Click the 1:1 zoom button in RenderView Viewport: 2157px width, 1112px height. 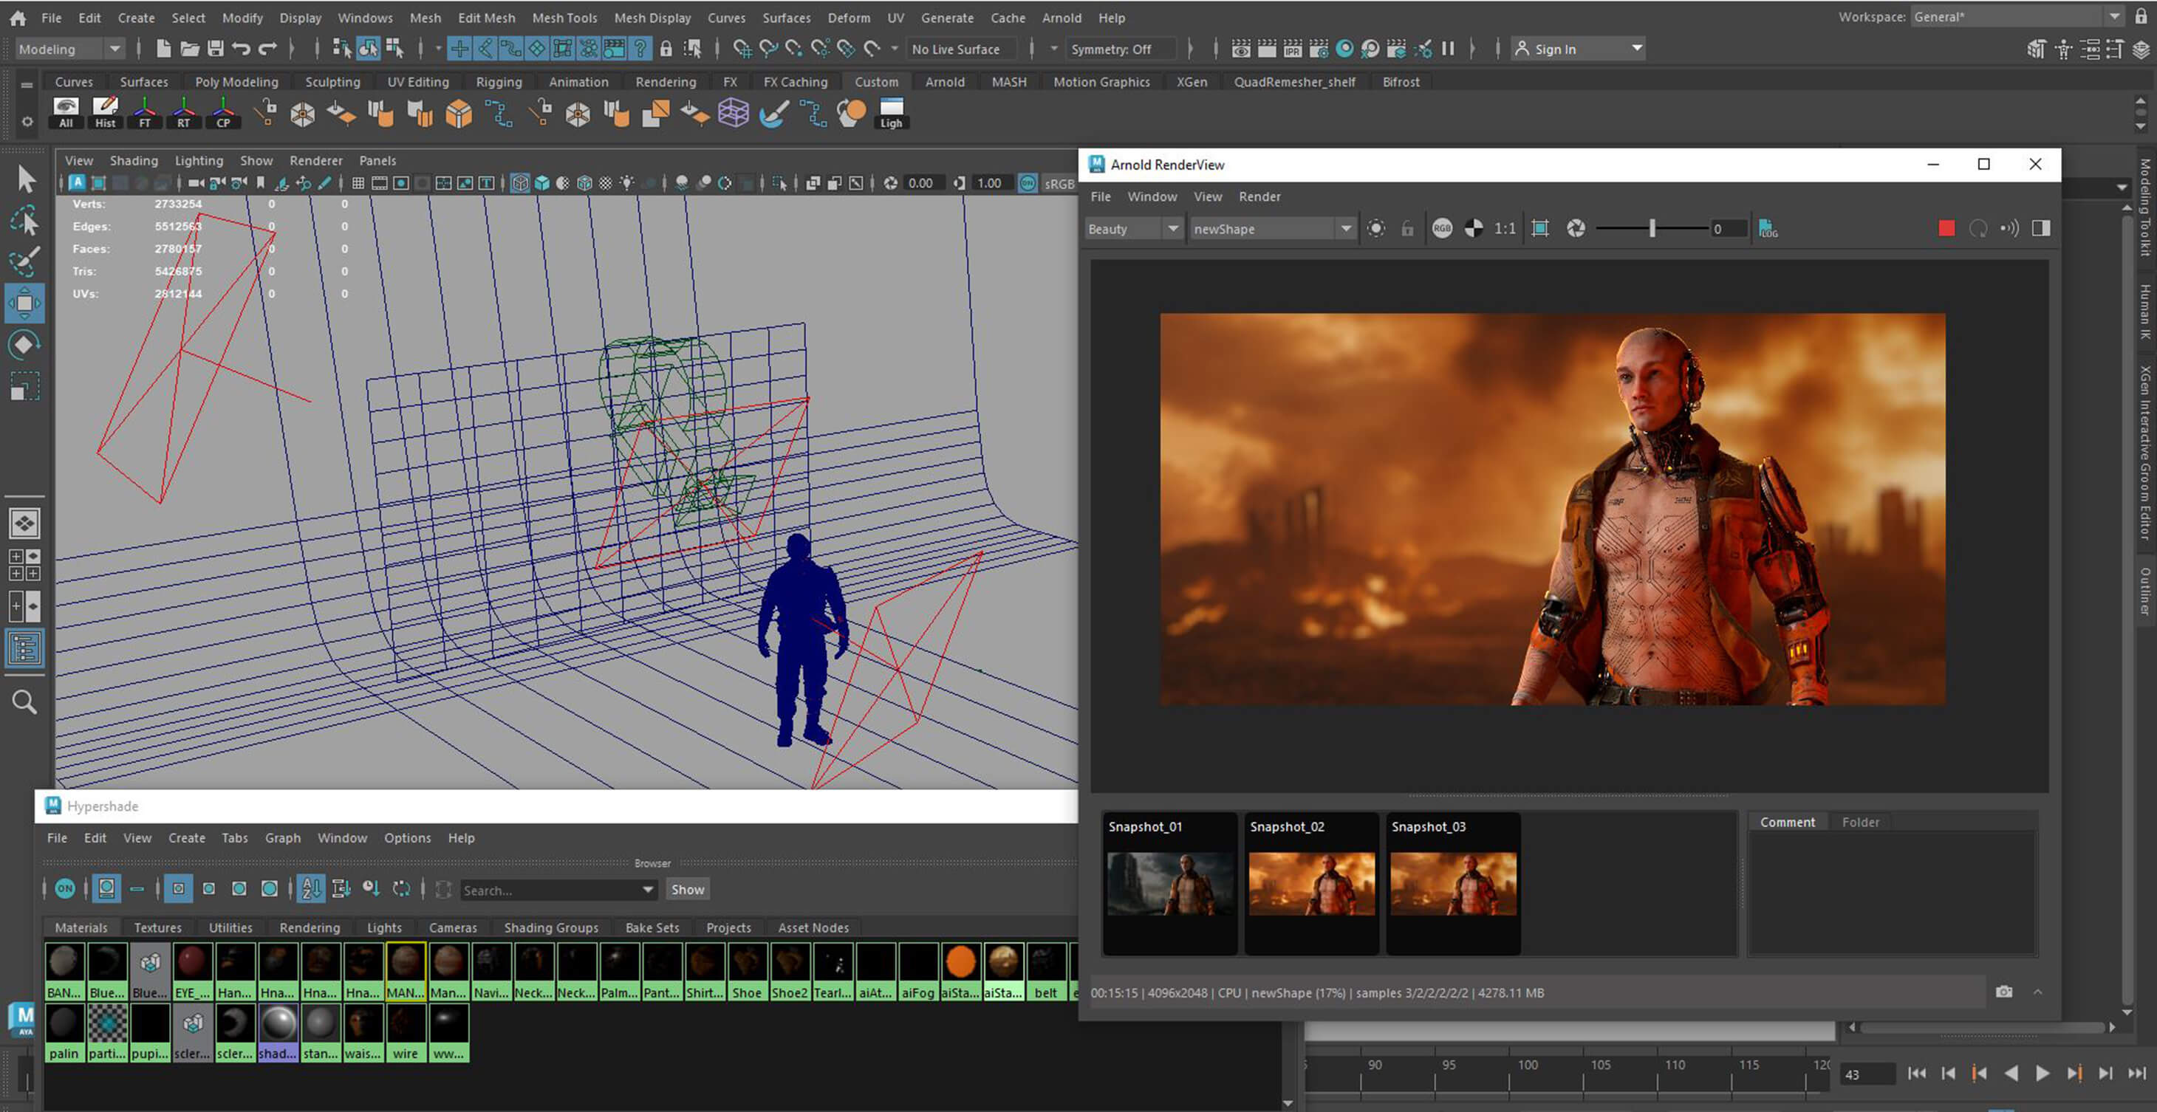1505,228
